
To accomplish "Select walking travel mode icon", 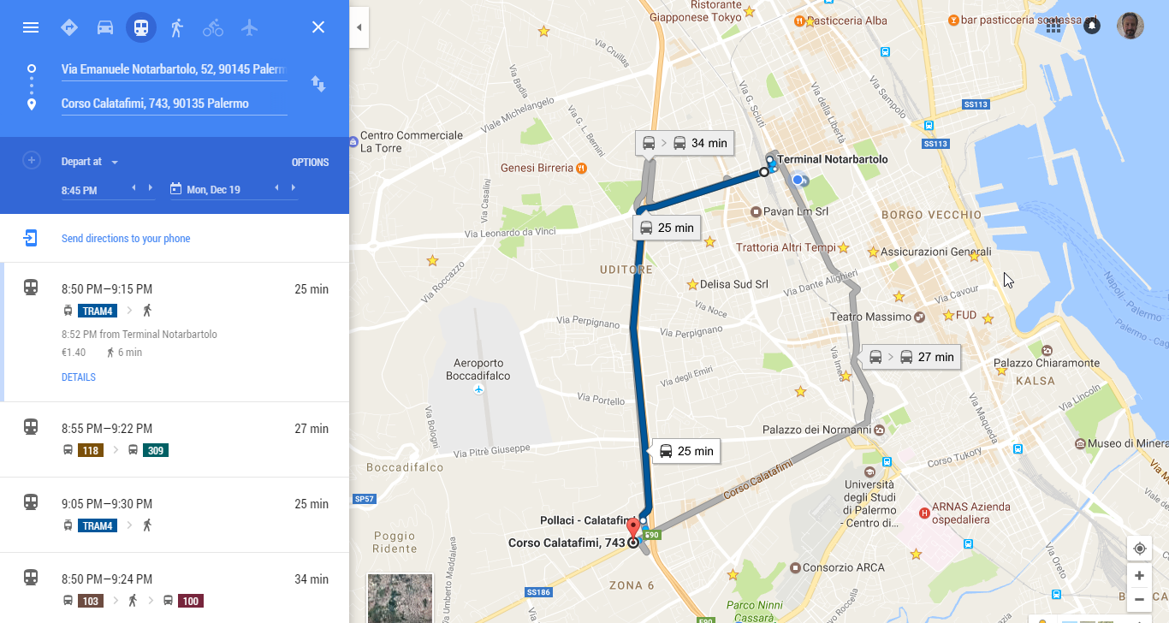I will [177, 27].
